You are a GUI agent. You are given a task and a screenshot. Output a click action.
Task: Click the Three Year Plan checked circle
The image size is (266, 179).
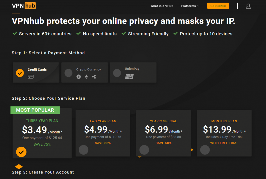(x=21, y=152)
